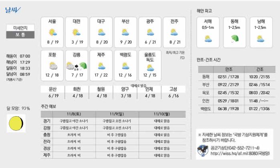The width and height of the screenshot is (280, 168).
Task: Open the wiss.hq.af.mil weather system URL
Action: (x=240, y=153)
